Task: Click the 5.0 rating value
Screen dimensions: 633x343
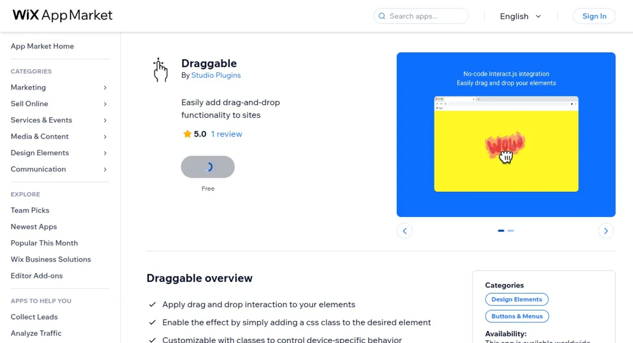Action: (200, 134)
